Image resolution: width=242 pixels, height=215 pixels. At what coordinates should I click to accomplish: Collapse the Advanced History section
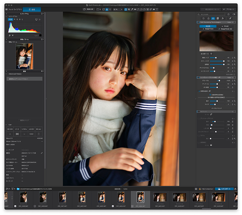click(6, 74)
